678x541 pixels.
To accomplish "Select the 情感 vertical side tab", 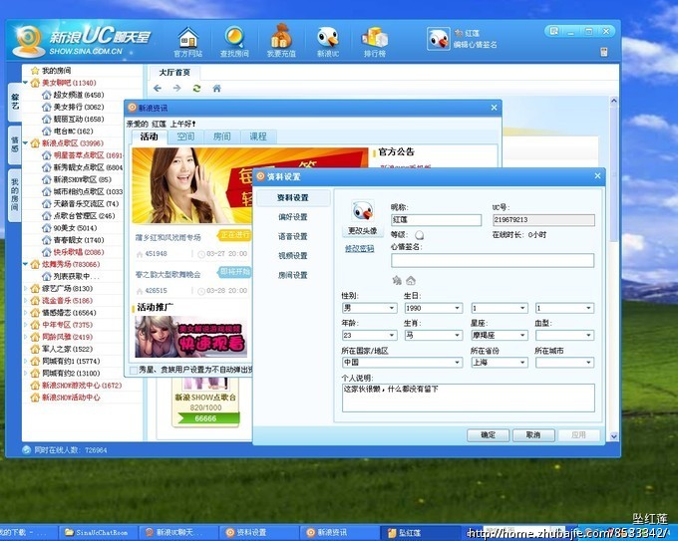I will point(15,145).
